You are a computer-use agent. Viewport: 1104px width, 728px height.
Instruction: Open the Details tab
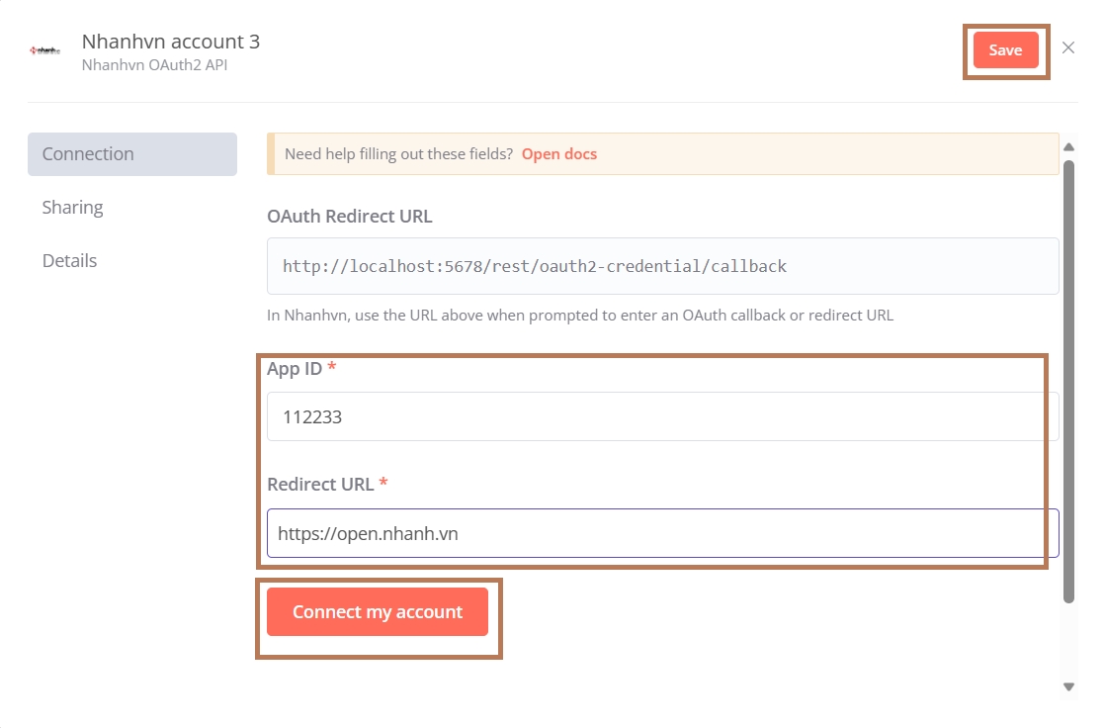(x=70, y=261)
